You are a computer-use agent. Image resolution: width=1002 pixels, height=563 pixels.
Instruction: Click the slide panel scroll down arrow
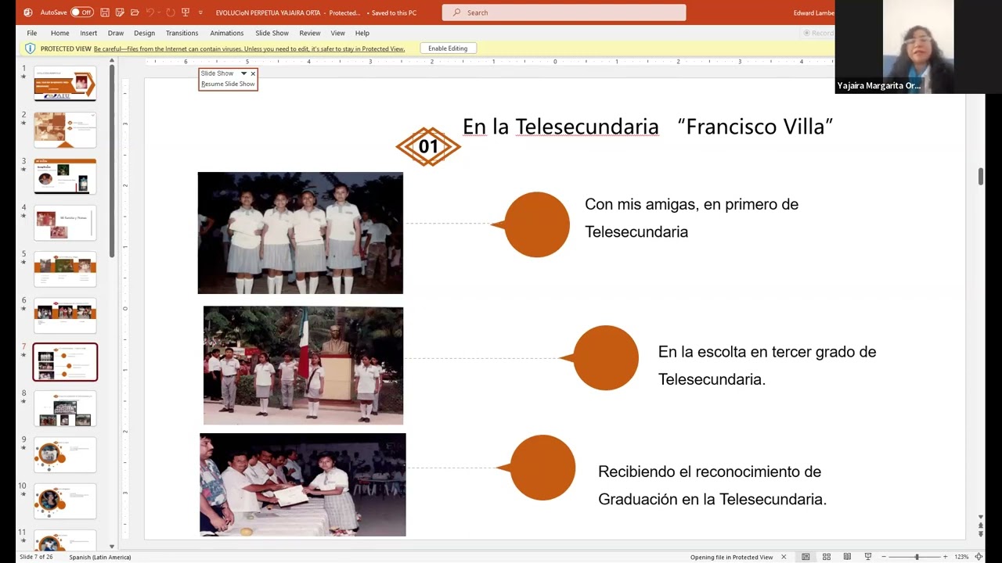(x=112, y=547)
